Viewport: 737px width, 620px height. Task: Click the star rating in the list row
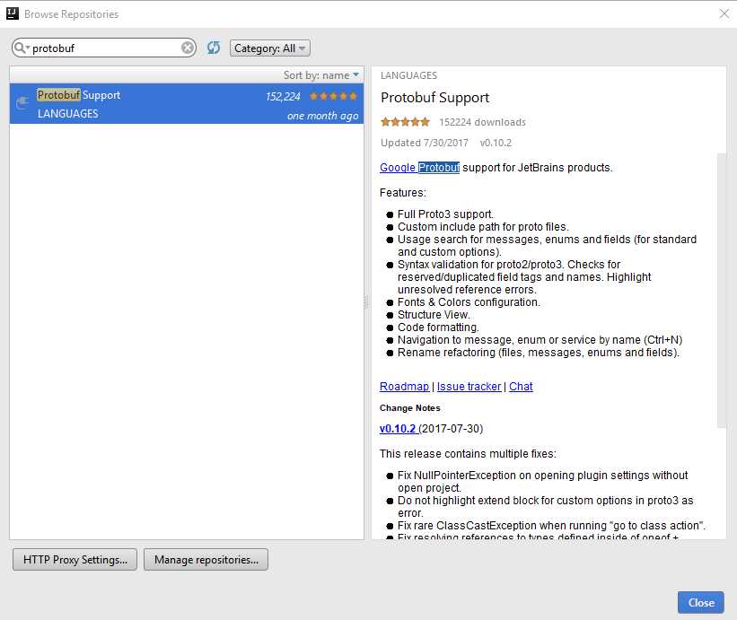pyautogui.click(x=333, y=96)
